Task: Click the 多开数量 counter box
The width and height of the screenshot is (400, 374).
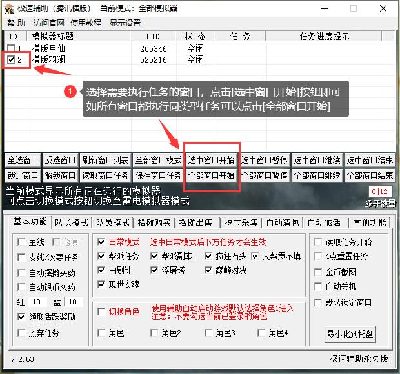Action: click(379, 192)
